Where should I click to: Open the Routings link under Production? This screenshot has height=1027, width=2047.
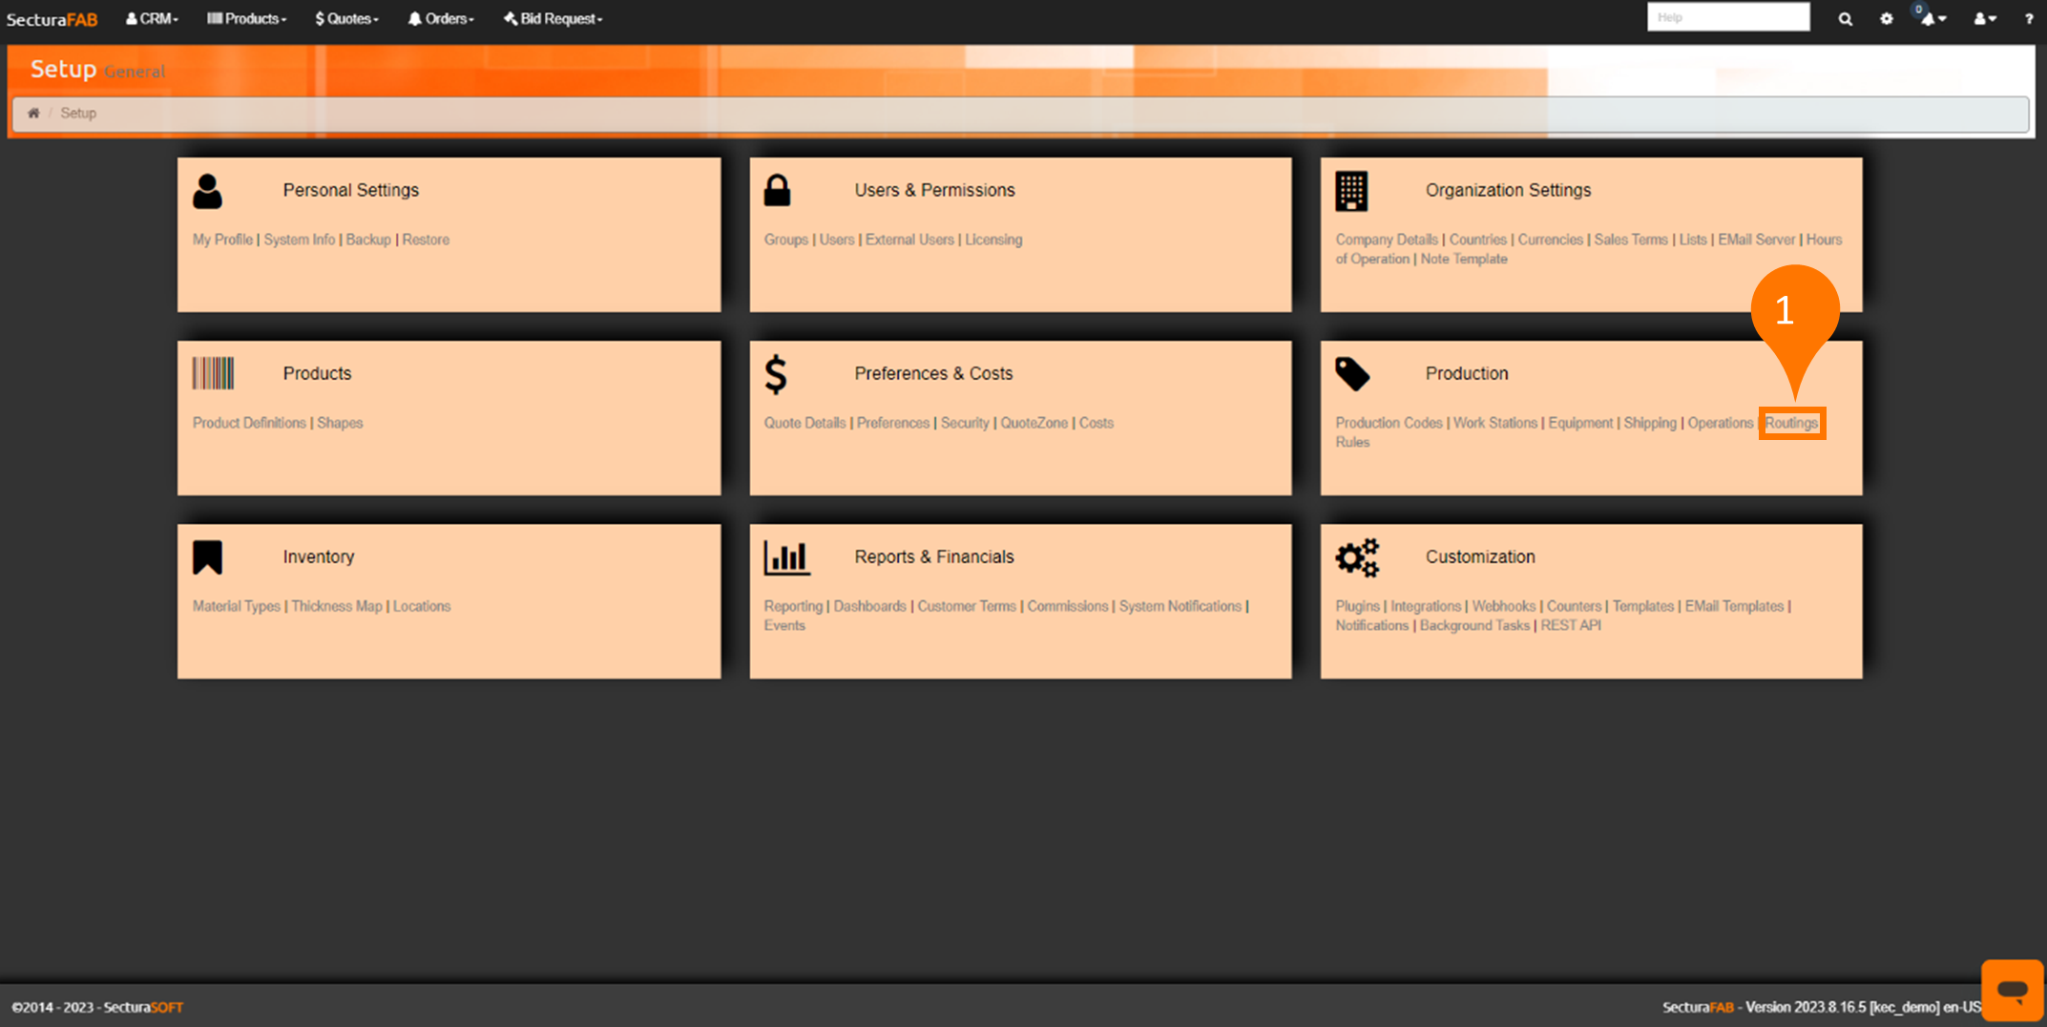click(x=1790, y=423)
